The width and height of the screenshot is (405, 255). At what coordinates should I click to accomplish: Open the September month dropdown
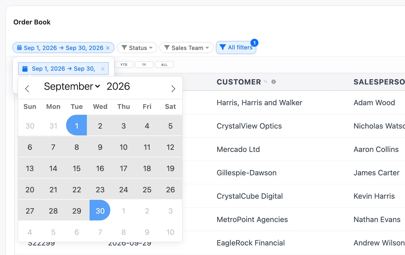pos(72,86)
